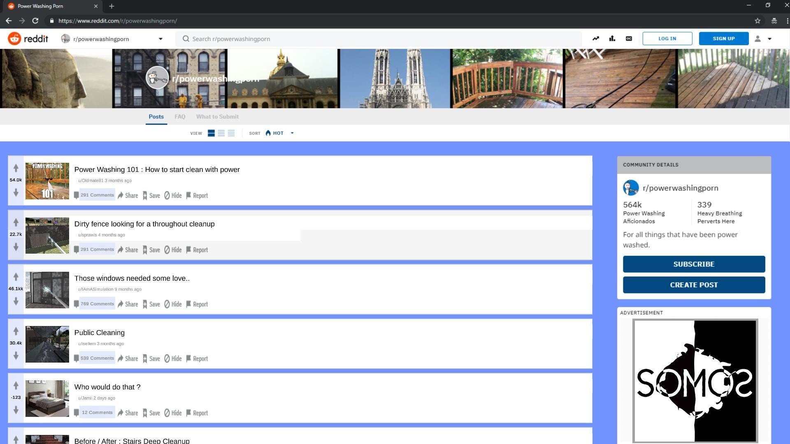Image resolution: width=790 pixels, height=444 pixels.
Task: Expand the user account menu arrow
Action: point(769,39)
